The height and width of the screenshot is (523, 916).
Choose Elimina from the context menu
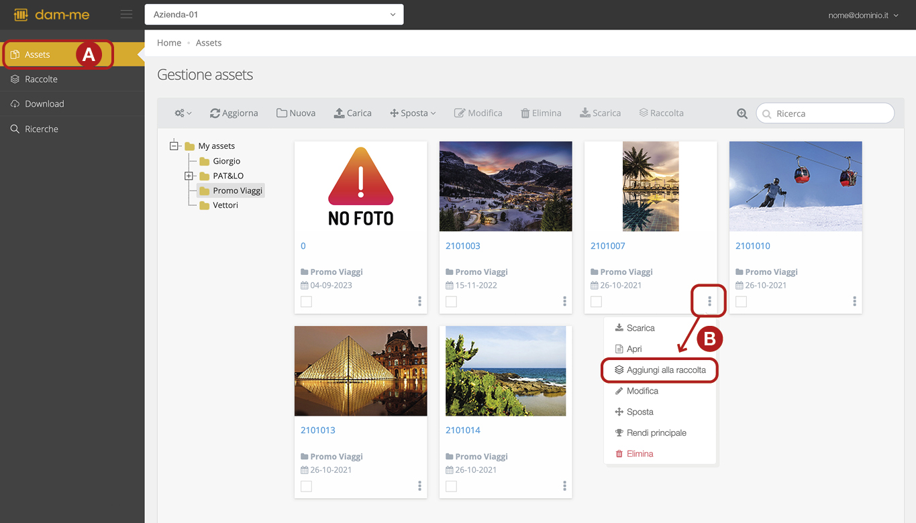point(660,454)
